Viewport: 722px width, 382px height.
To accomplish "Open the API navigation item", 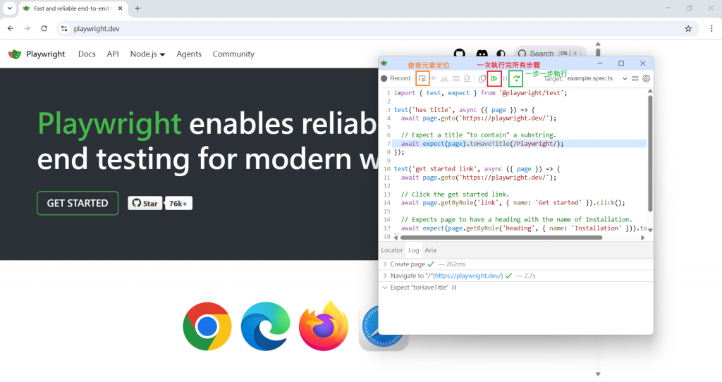I will point(113,54).
